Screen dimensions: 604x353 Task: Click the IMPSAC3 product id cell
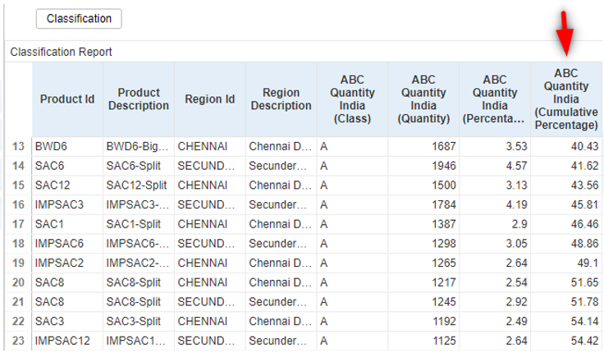tap(67, 204)
